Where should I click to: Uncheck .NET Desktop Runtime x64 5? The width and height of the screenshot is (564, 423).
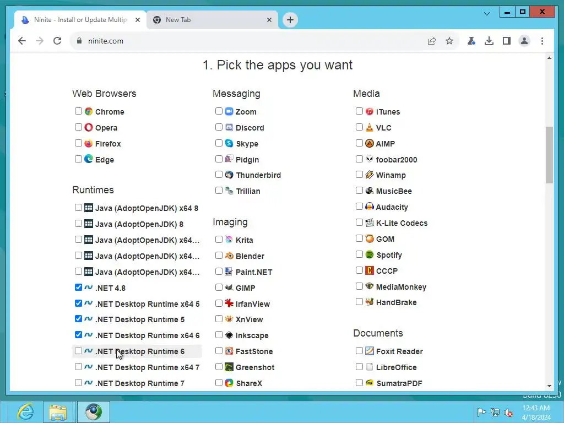(x=78, y=303)
